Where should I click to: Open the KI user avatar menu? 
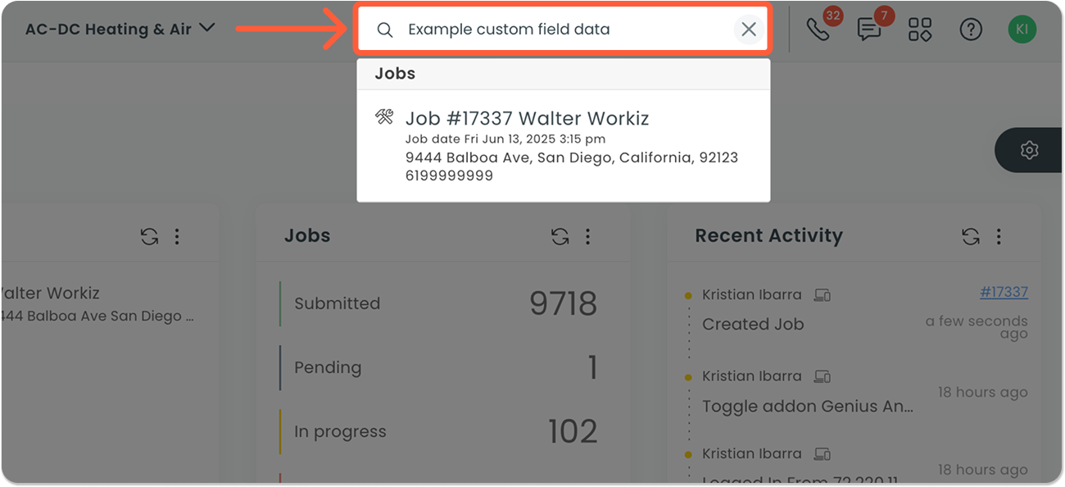click(x=1022, y=30)
